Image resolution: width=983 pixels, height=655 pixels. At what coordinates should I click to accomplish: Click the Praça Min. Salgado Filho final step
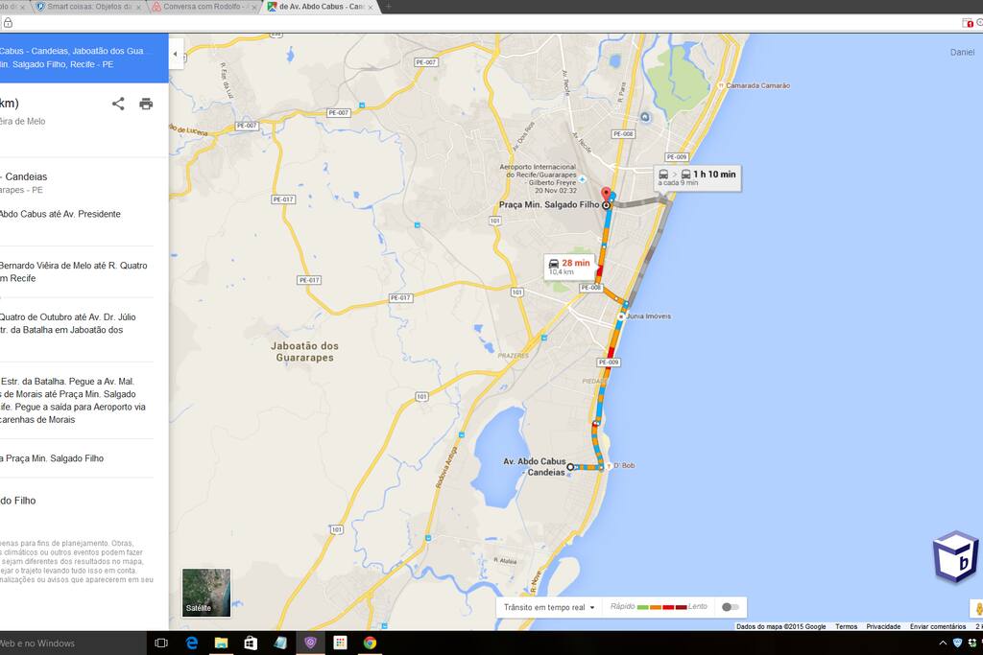52,458
